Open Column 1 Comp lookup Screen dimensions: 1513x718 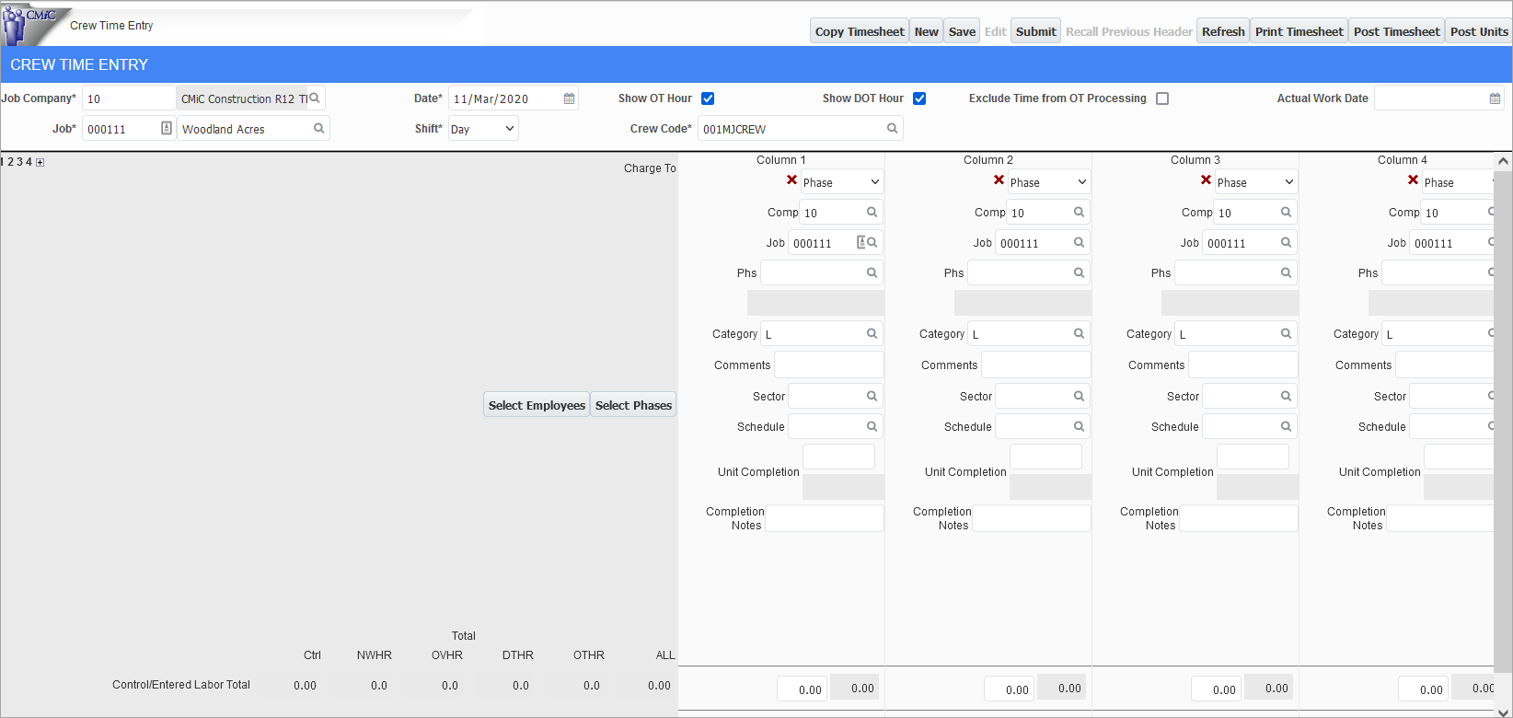(872, 213)
